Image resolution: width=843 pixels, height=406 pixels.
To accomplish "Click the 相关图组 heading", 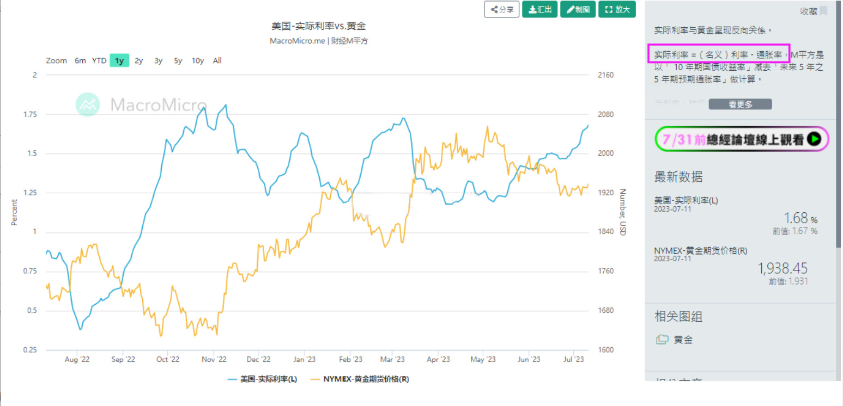I will [678, 317].
